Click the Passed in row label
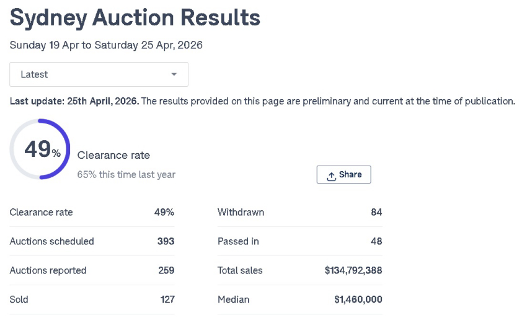 [x=238, y=241]
